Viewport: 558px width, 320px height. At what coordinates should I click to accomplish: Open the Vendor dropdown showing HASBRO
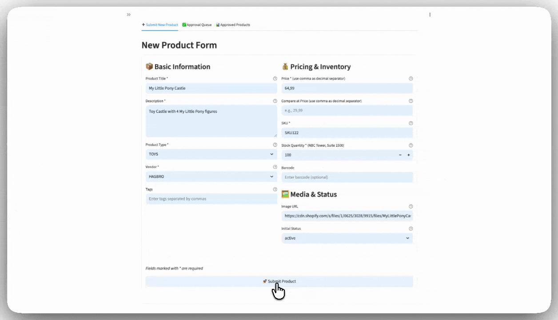pos(211,176)
